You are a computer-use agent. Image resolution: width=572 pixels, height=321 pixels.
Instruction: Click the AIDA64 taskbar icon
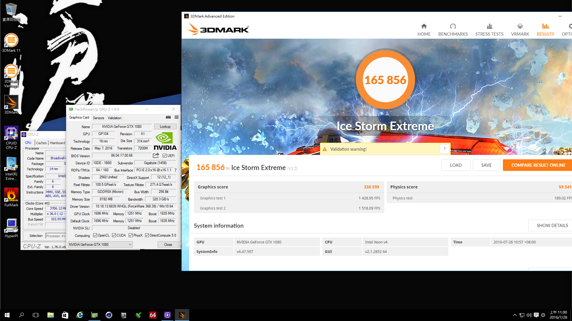tap(153, 315)
